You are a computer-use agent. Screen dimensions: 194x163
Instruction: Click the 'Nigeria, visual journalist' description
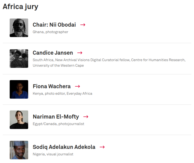click(53, 154)
